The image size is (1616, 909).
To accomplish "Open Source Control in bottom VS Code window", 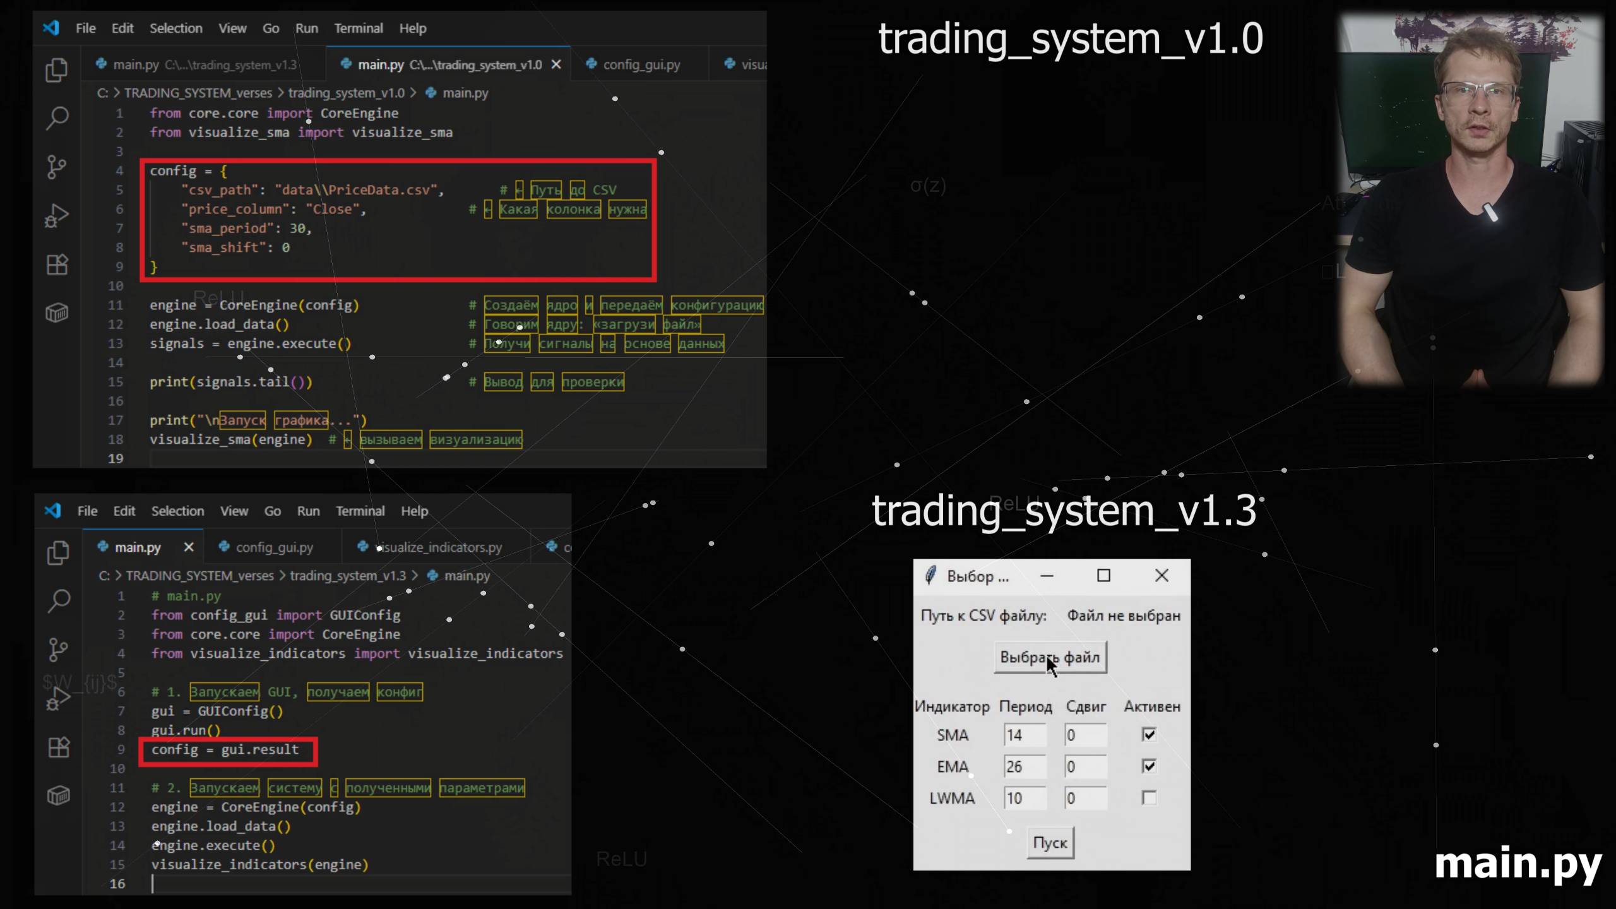I will point(59,650).
